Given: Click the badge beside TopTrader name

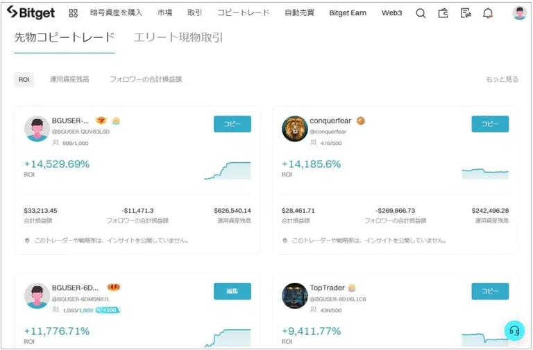Looking at the screenshot, I should 352,288.
